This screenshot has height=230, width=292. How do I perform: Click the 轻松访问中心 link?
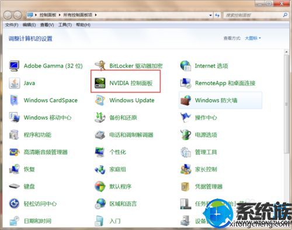click(40, 204)
